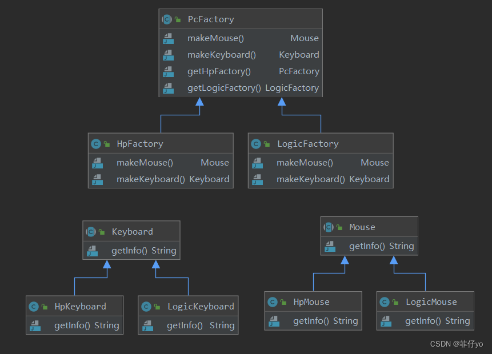Click the green lock icon beside Mouse title
Viewport: 492px width, 354px height.
tap(339, 227)
